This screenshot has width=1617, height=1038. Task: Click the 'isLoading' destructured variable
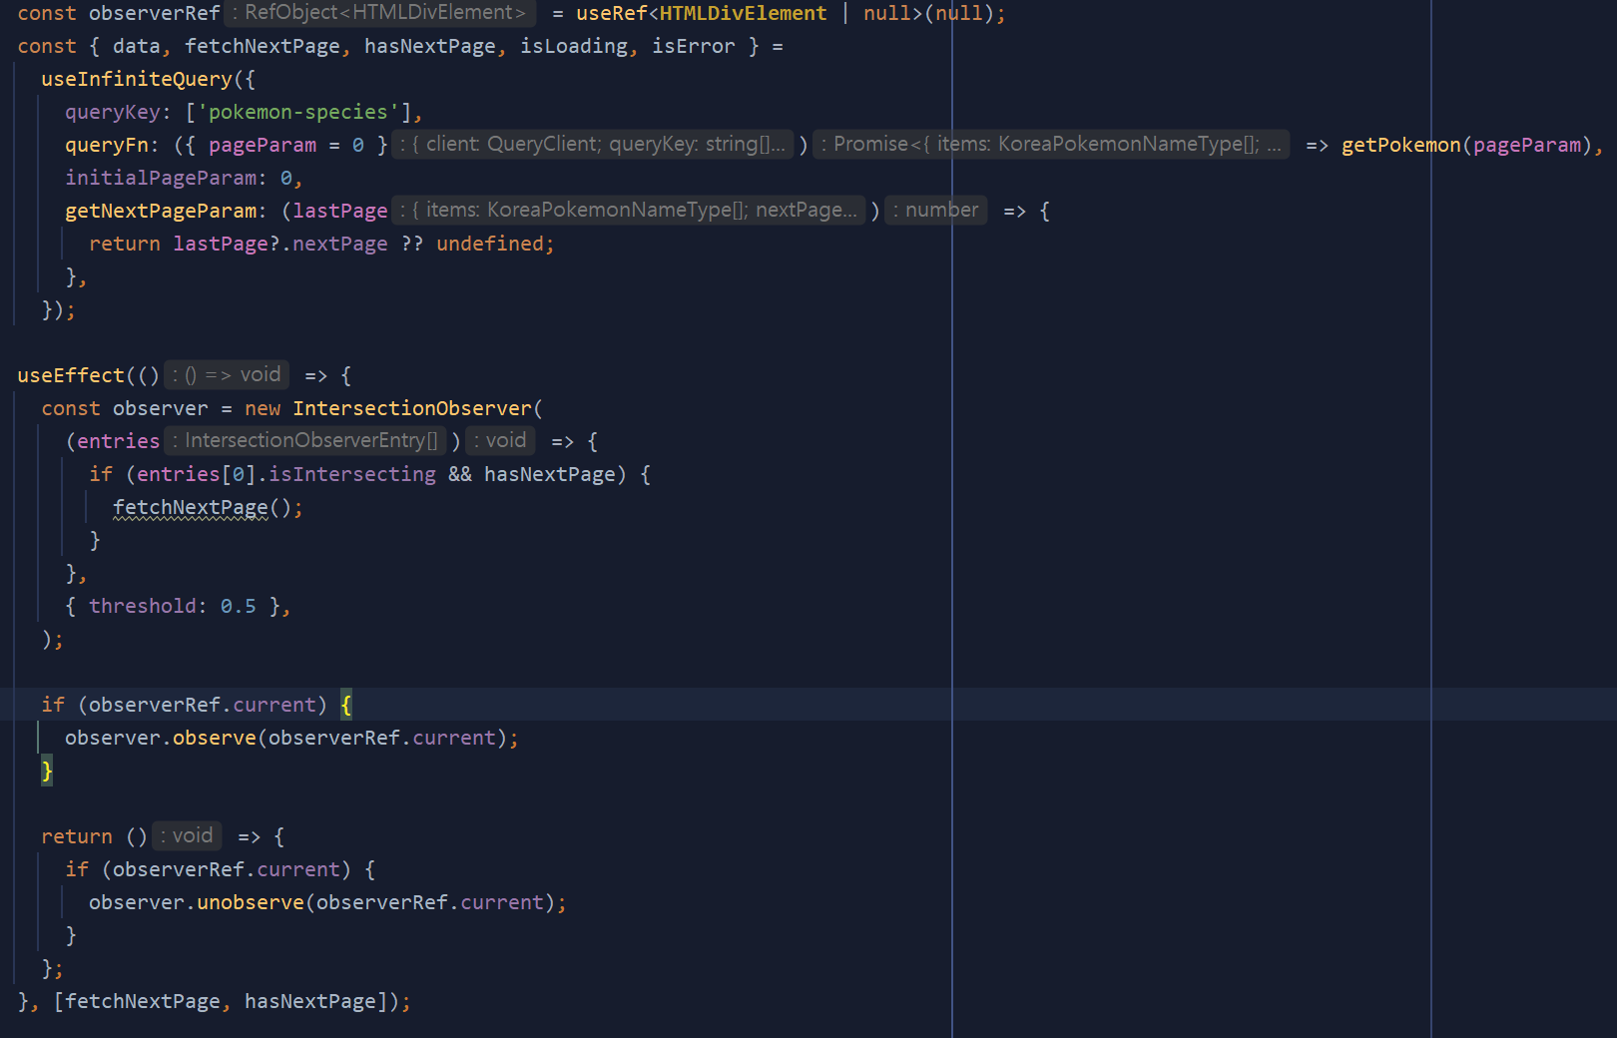tap(574, 46)
